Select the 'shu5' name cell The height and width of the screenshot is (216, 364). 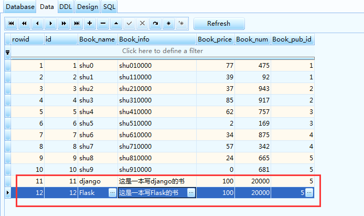click(x=98, y=123)
